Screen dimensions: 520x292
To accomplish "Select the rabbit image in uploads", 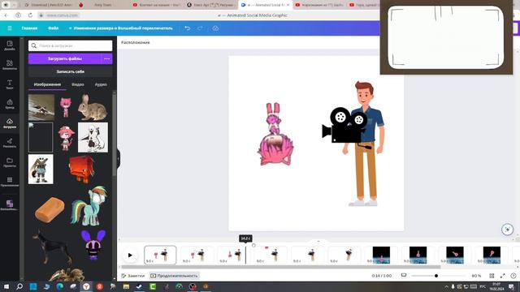I will point(93,107).
